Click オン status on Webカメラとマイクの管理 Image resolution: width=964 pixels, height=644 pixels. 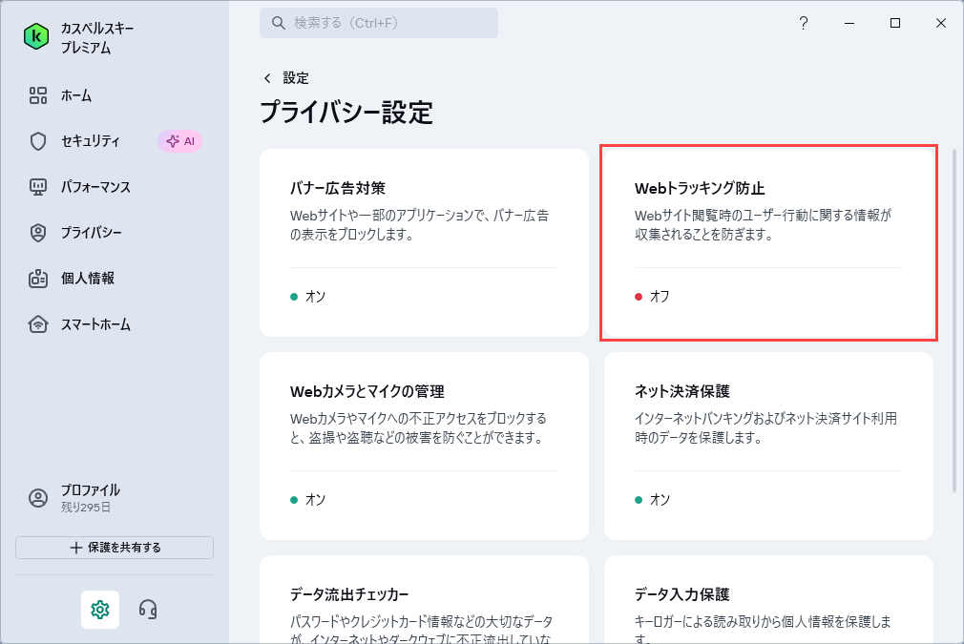[308, 500]
